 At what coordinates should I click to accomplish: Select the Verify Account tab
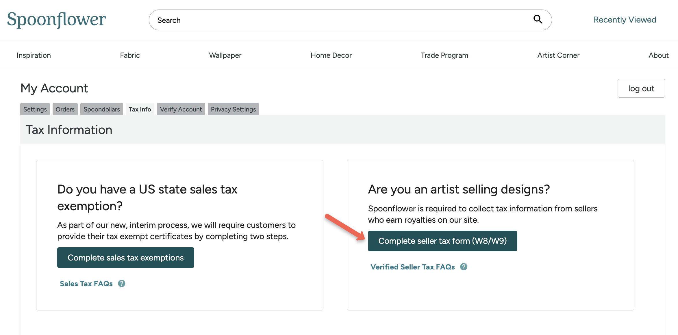pos(181,109)
